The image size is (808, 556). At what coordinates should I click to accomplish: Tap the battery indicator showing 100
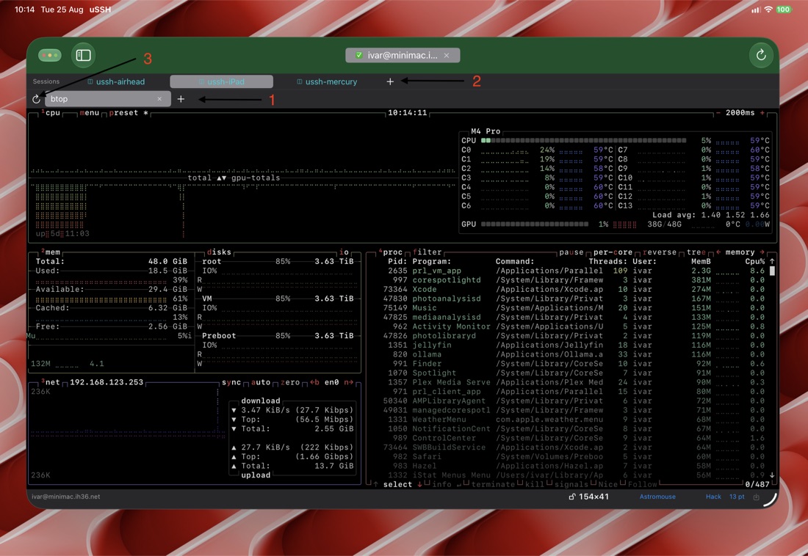[783, 10]
